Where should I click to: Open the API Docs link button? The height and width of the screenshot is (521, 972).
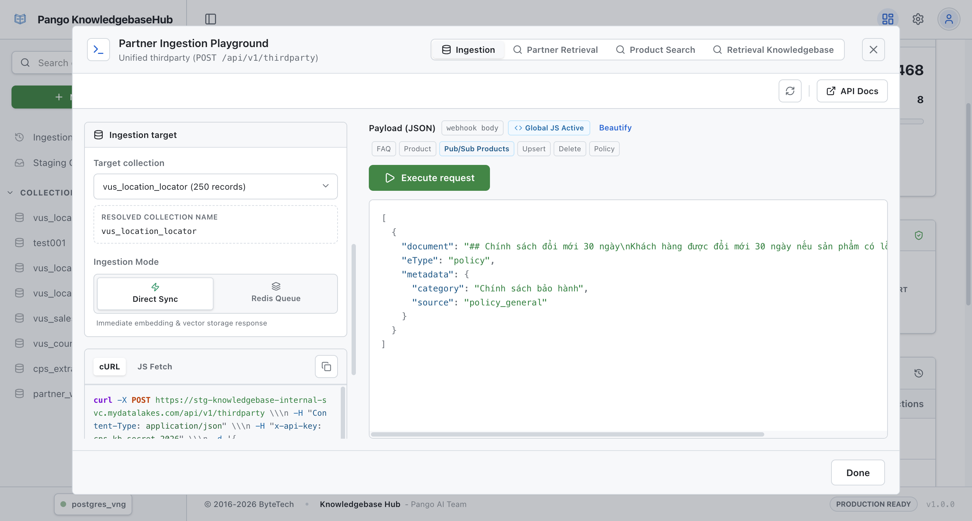pyautogui.click(x=852, y=91)
